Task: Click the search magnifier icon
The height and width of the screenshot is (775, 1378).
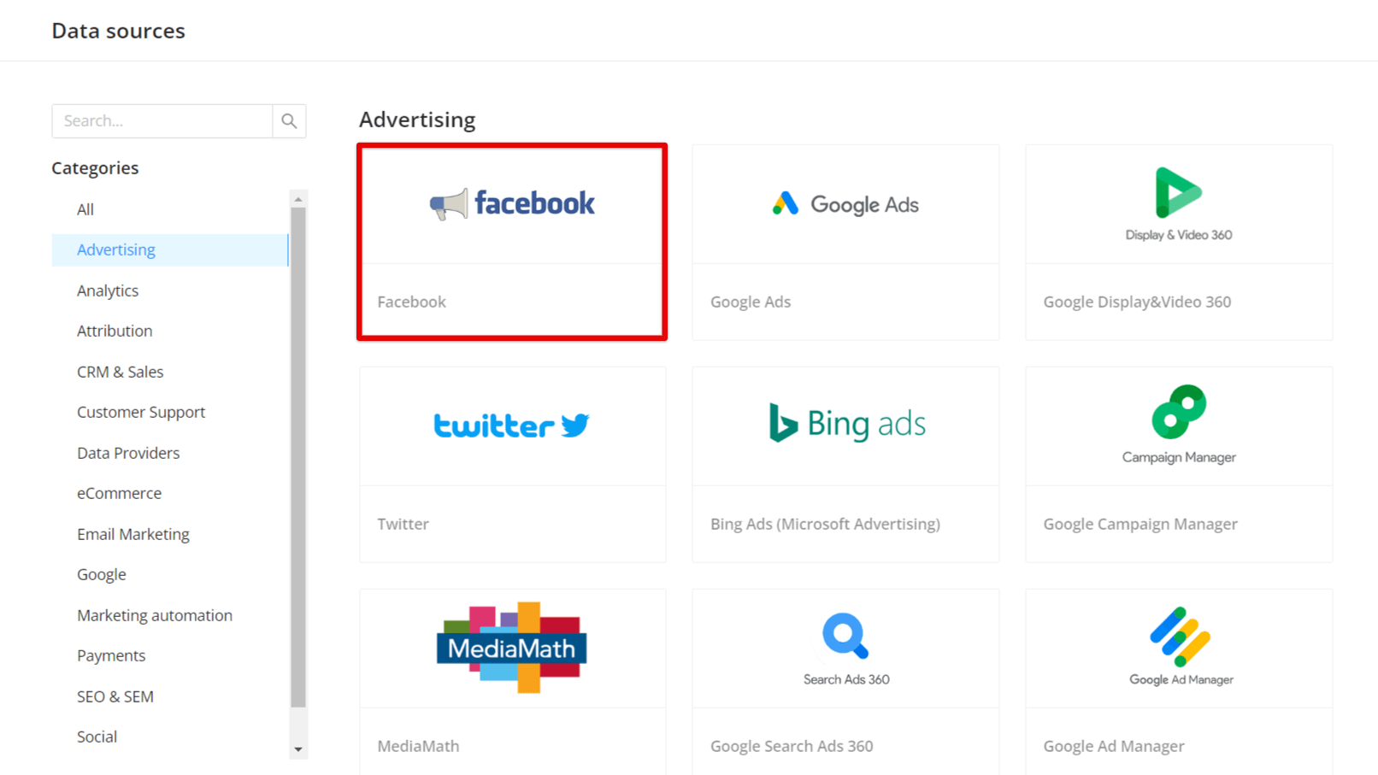Action: click(289, 120)
